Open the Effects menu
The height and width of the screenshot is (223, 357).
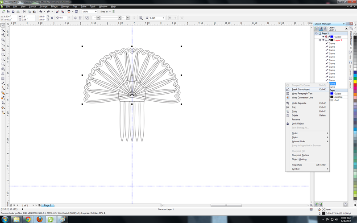[x=54, y=7]
